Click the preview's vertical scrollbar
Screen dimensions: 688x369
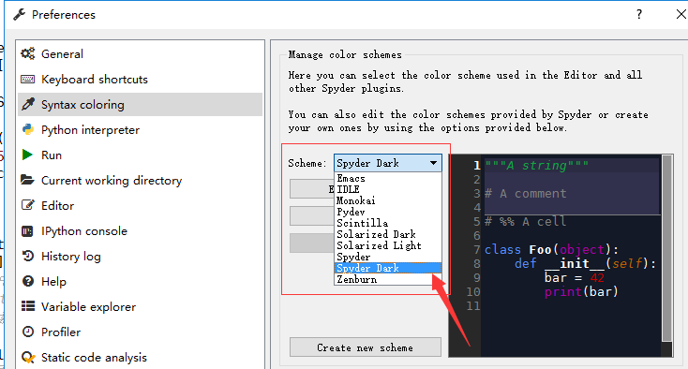[x=667, y=248]
